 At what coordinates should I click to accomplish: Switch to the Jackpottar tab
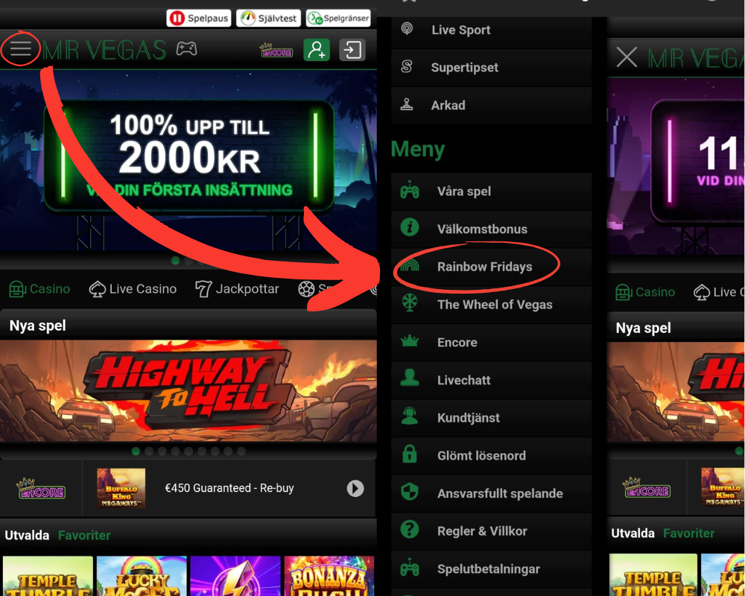[237, 289]
